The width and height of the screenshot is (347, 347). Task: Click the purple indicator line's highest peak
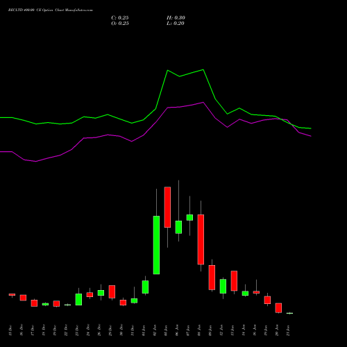coord(203,102)
